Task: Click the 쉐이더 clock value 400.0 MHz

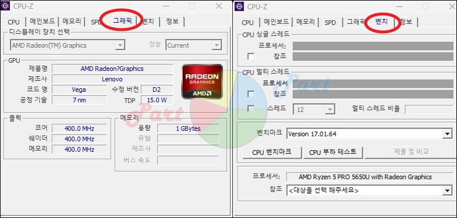Action: (x=79, y=139)
